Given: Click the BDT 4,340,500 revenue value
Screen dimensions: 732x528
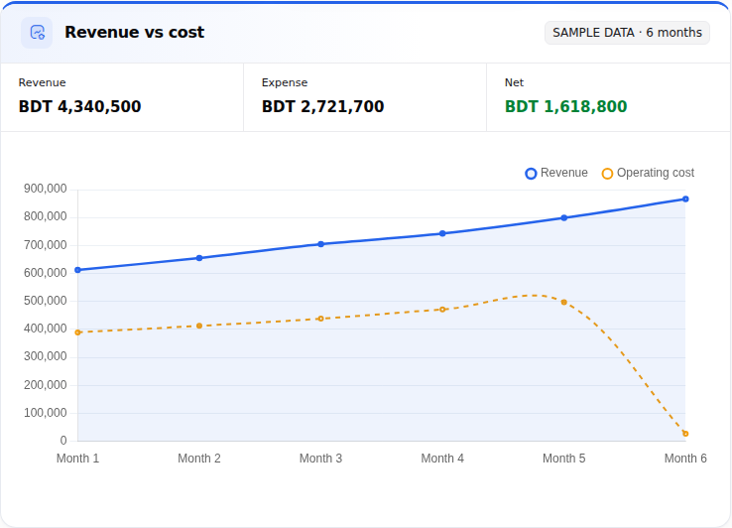Looking at the screenshot, I should tap(79, 106).
